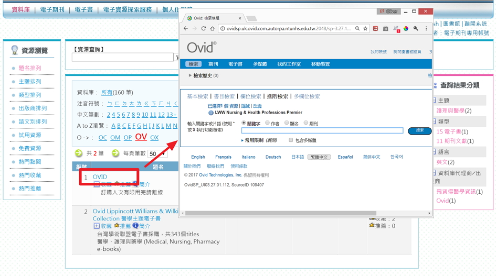Focus the Ovid keyword search field
The image size is (496, 276).
322,131
